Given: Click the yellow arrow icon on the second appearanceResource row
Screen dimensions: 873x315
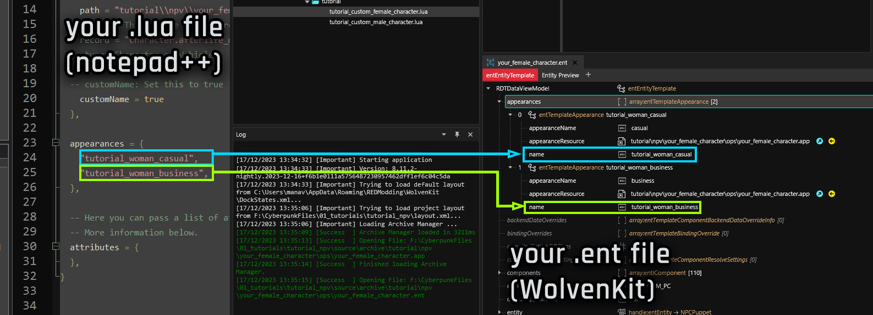Looking at the screenshot, I should click(x=832, y=194).
